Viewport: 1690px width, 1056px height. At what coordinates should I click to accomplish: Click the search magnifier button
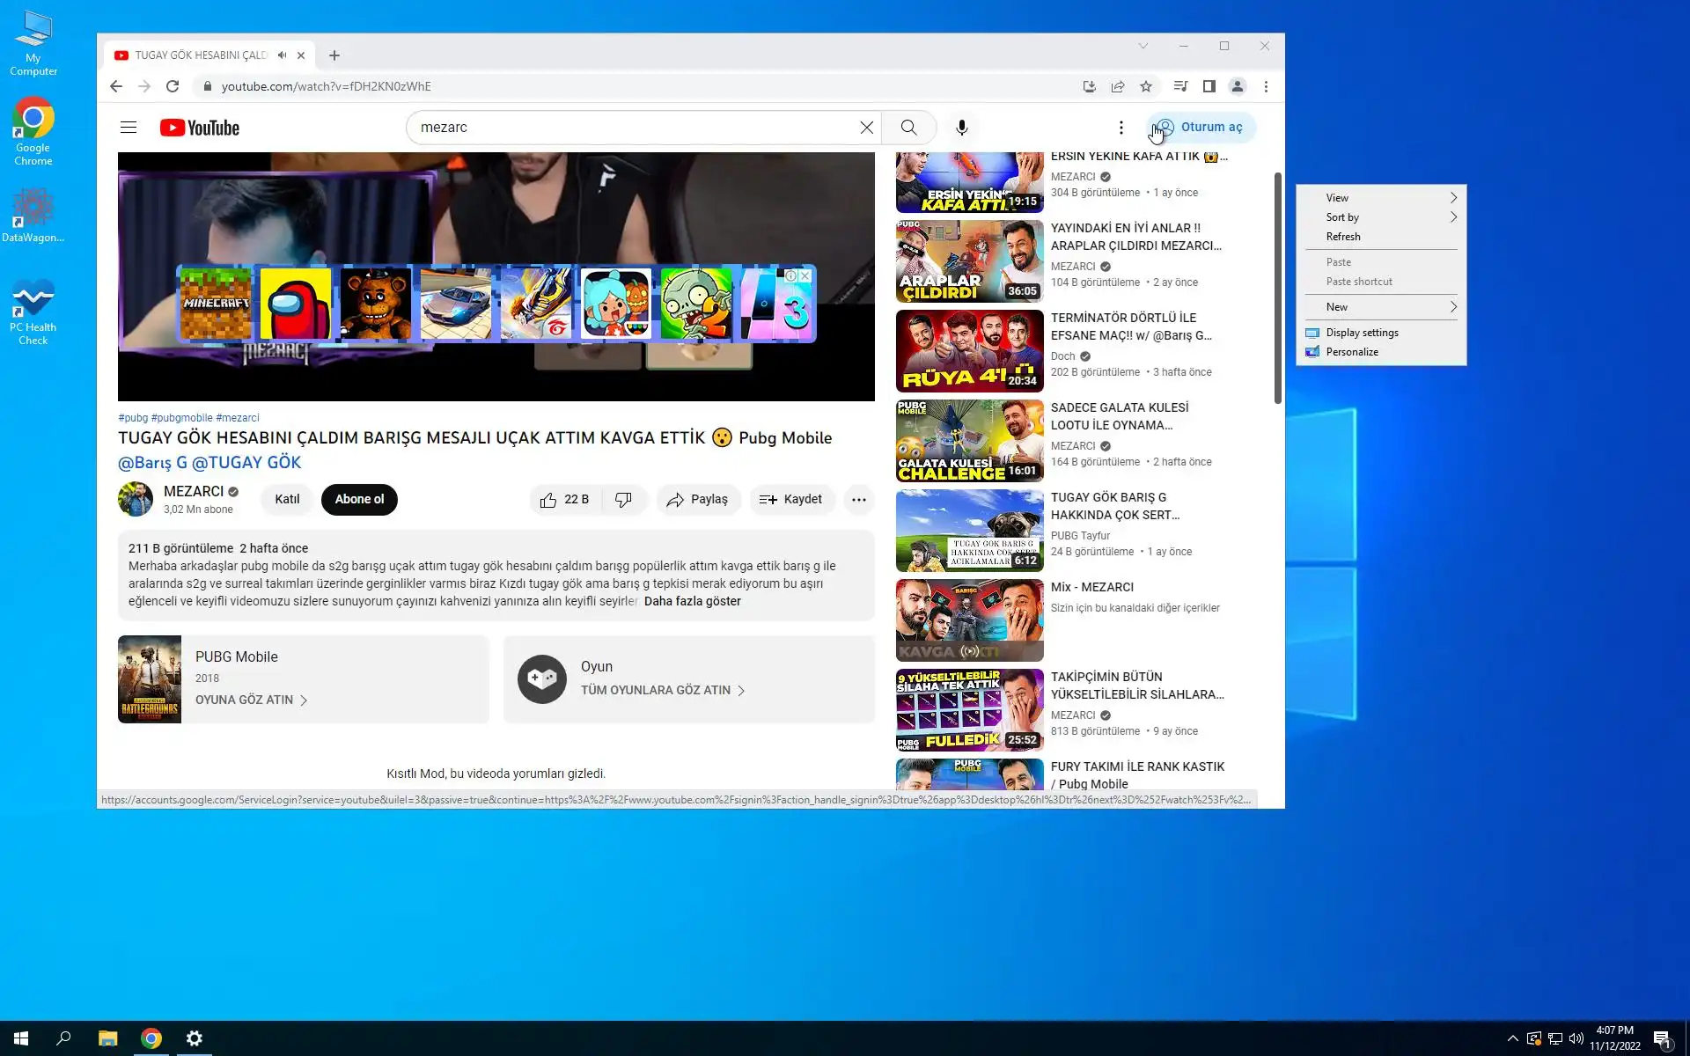pos(908,128)
